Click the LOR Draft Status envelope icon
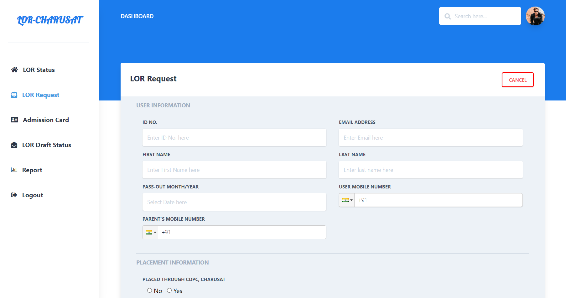The height and width of the screenshot is (298, 566). [14, 145]
